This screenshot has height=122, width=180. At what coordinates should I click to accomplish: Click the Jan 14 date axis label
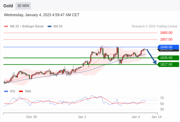coord(157,117)
